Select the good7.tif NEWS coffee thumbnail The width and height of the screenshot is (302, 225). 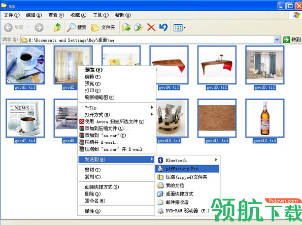coord(25,118)
